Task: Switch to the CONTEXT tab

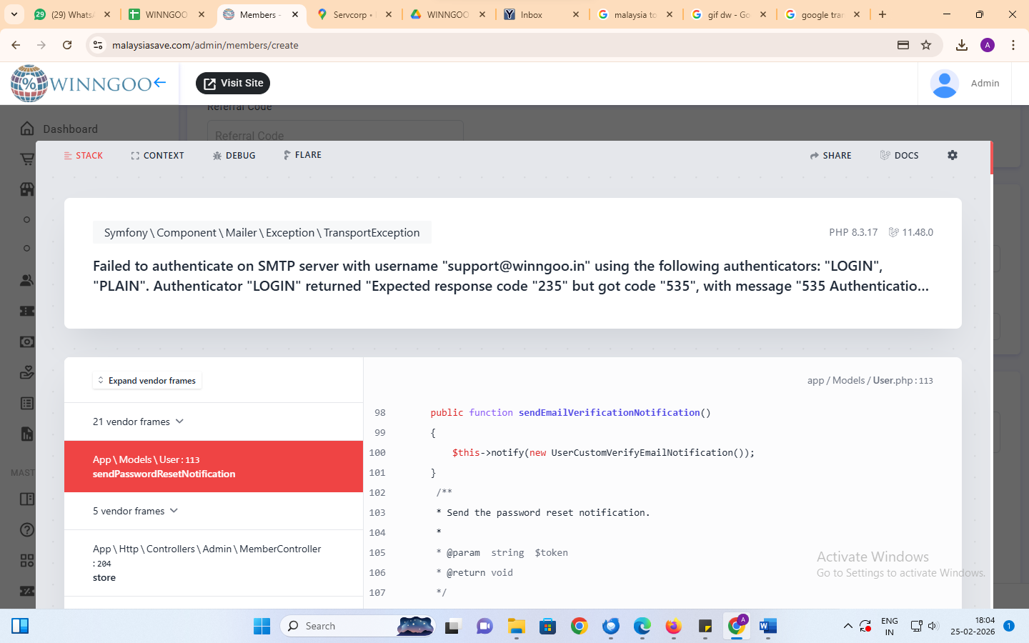Action: 157,155
